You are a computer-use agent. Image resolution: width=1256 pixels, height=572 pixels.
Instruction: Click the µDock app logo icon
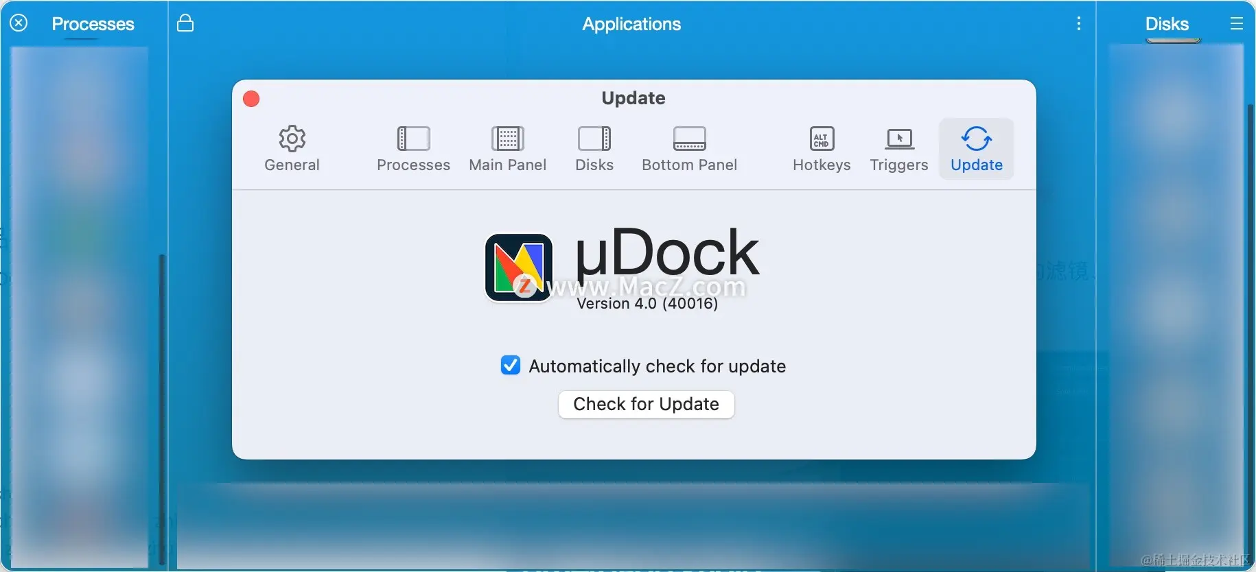pyautogui.click(x=519, y=267)
